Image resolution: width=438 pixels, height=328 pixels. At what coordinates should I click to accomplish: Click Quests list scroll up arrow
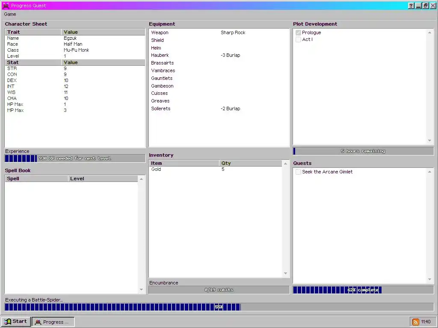[429, 172]
